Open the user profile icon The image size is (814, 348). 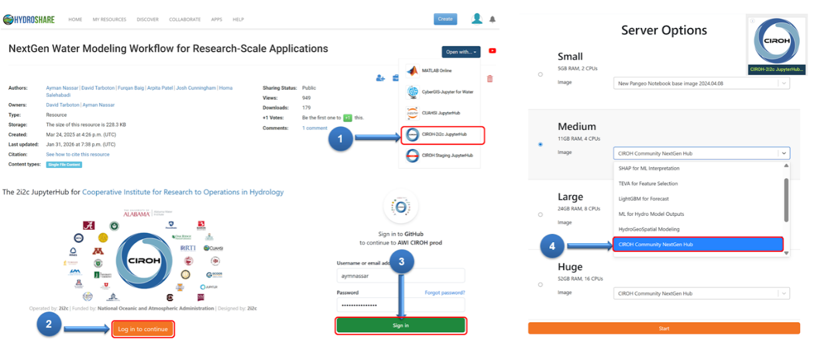[477, 19]
